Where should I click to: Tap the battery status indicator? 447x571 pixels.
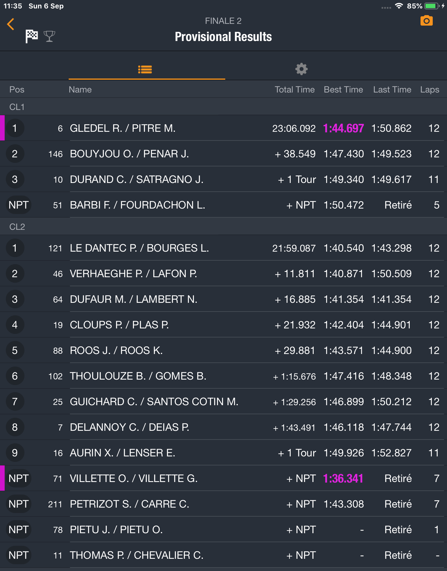pos(432,6)
